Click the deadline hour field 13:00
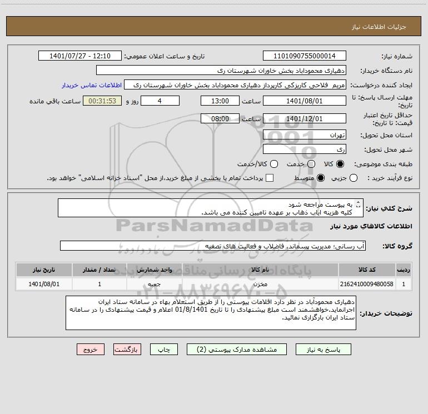 pos(220,101)
